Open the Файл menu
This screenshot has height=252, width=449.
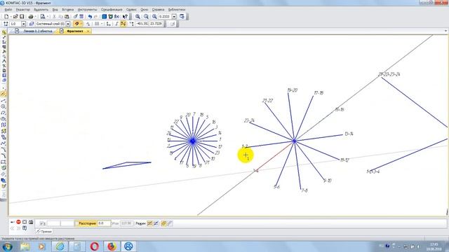[x=8, y=9]
